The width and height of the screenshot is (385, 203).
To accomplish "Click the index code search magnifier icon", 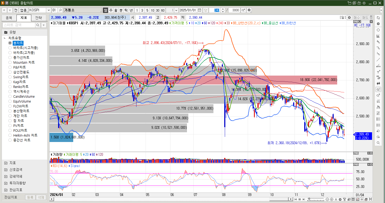I will [60, 10].
